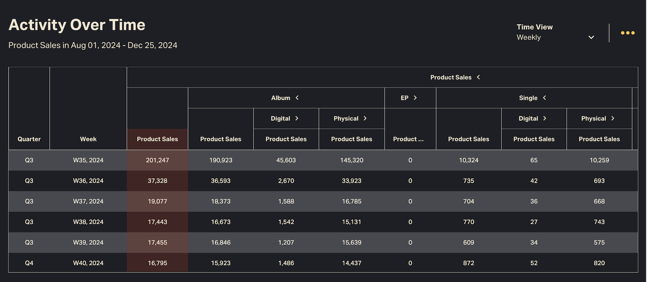The width and height of the screenshot is (649, 282).
Task: Select the W40, 2024 row's Q4 cell
Action: tap(29, 263)
